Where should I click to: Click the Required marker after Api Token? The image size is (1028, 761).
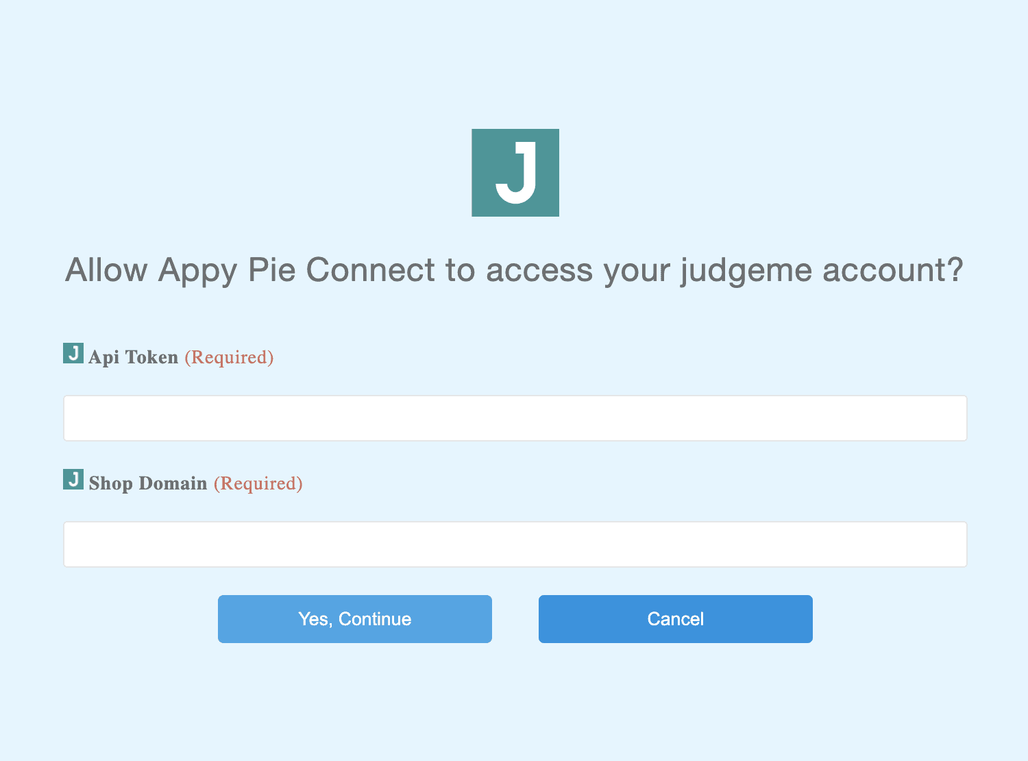tap(229, 357)
